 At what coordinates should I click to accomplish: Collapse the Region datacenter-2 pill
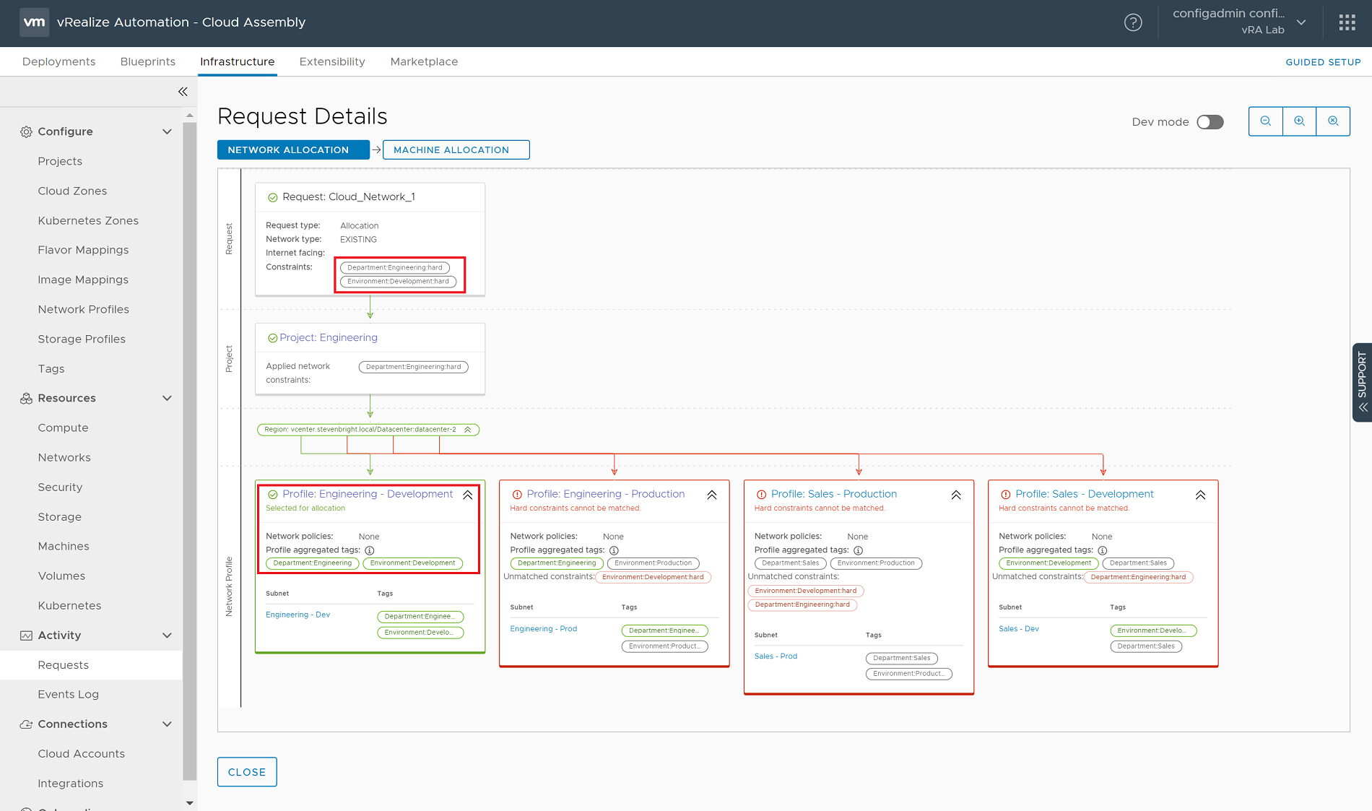(x=468, y=430)
